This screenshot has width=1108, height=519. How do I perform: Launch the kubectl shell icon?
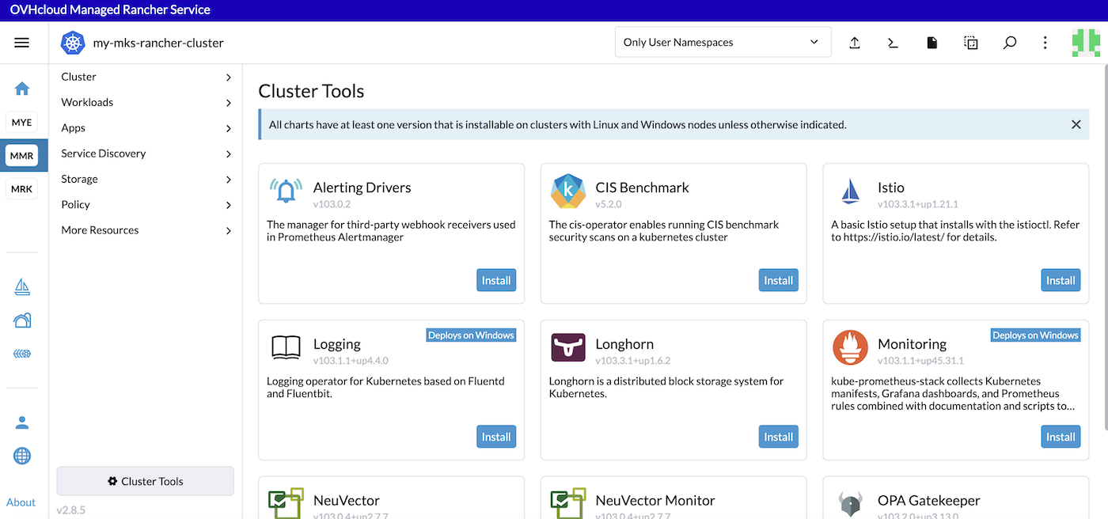click(x=893, y=43)
